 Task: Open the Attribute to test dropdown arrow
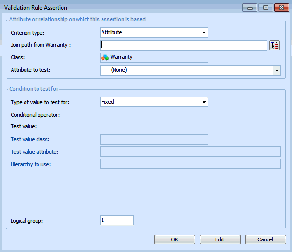(x=277, y=70)
